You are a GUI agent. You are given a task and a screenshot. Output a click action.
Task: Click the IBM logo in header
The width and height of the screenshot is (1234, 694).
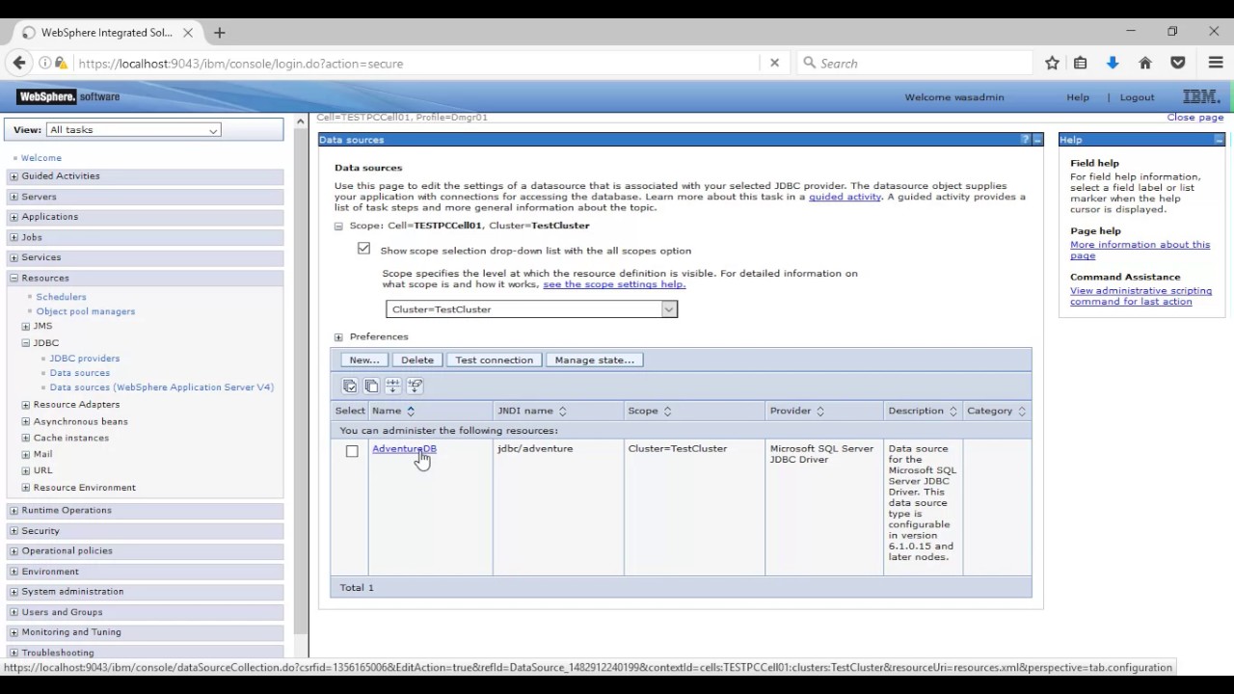[x=1201, y=96]
